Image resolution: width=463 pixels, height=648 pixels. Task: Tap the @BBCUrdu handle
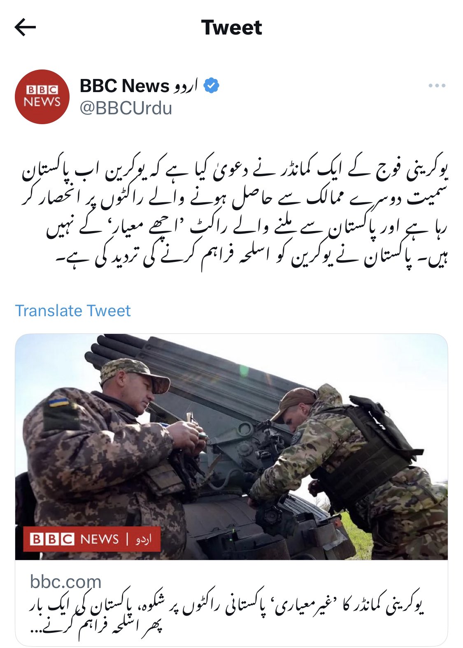pyautogui.click(x=126, y=108)
